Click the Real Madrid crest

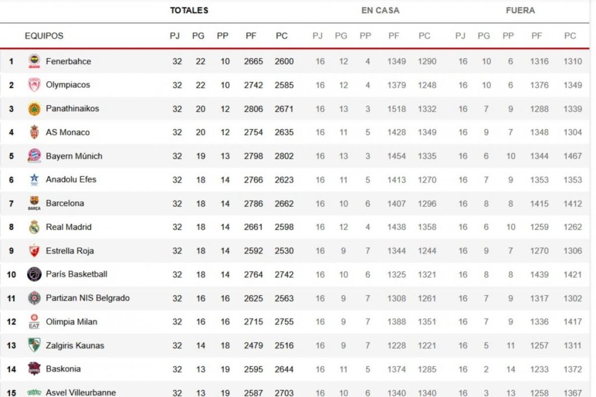[x=34, y=227]
